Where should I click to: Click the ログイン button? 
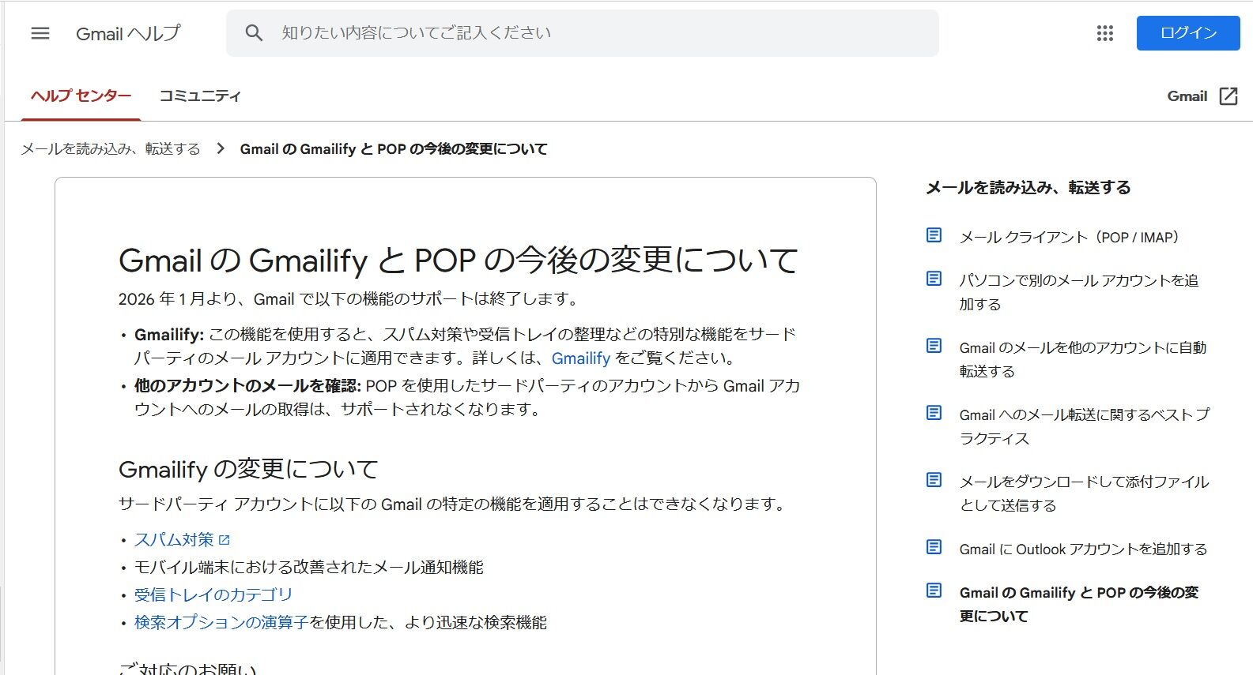pyautogui.click(x=1188, y=33)
